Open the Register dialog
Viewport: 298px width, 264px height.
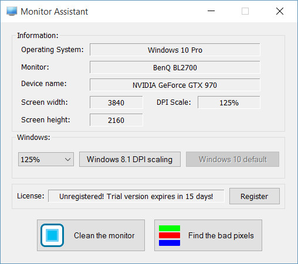click(x=255, y=196)
